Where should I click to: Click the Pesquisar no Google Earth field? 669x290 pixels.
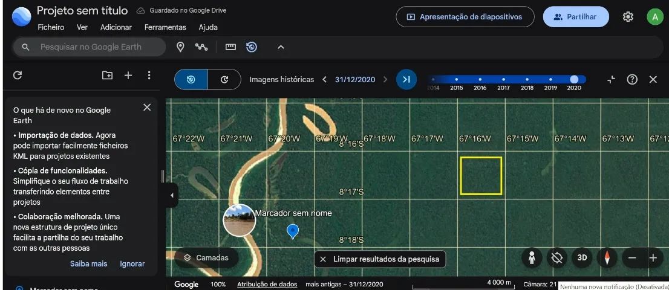90,47
